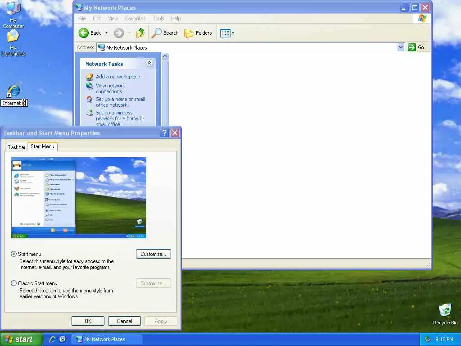Click My Network Places taskbar button
This screenshot has width=461, height=346.
point(107,339)
